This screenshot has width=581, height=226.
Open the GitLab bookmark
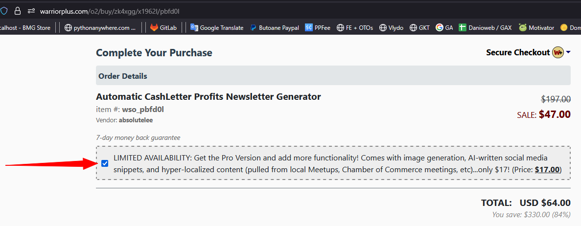163,28
